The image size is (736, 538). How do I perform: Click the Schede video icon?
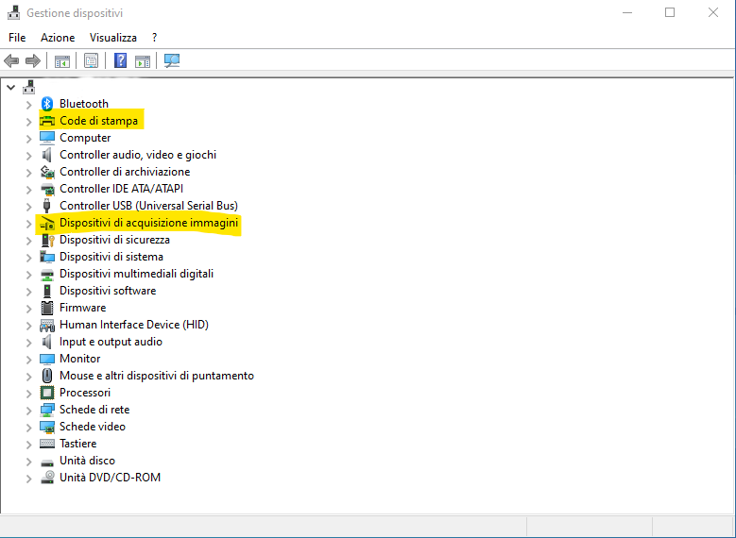[47, 427]
